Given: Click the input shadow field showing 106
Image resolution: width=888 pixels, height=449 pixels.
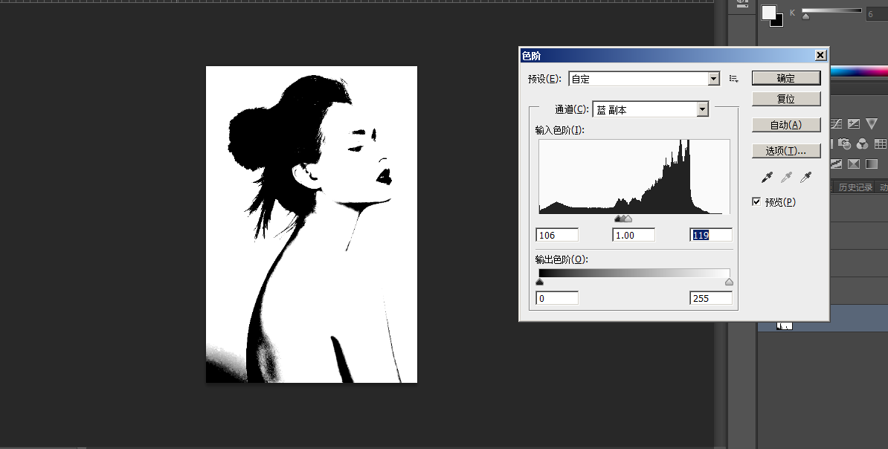Looking at the screenshot, I should (x=557, y=235).
